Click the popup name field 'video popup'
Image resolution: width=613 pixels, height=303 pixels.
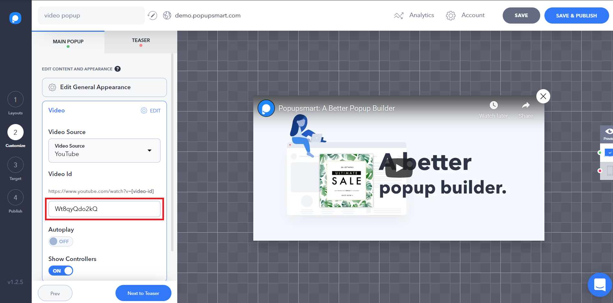[91, 16]
